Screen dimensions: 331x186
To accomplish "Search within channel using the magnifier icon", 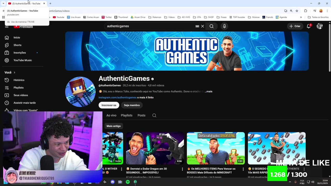I will (154, 115).
